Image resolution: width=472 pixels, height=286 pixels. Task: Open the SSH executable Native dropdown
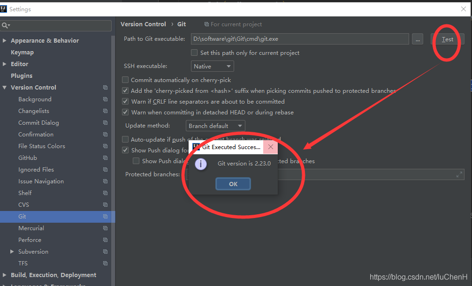click(212, 66)
